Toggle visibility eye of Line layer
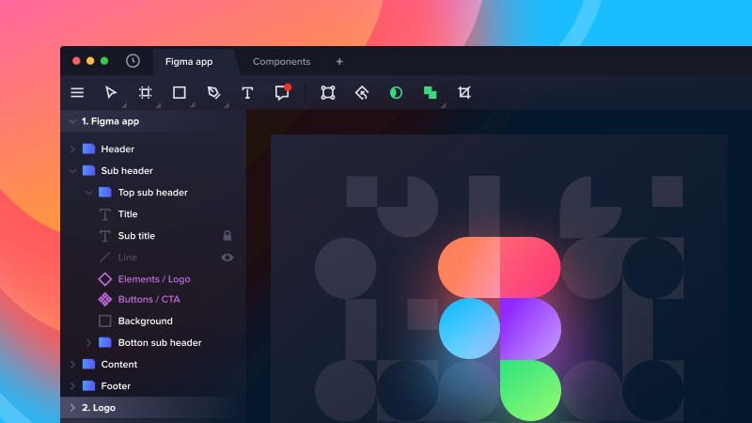 click(x=227, y=258)
